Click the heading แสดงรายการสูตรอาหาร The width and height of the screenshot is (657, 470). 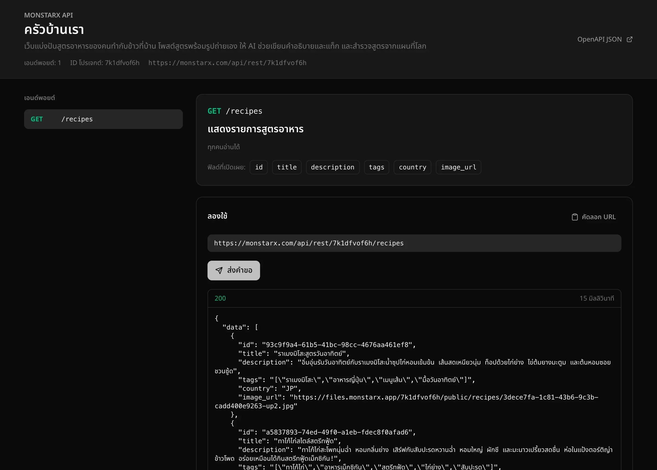coord(255,129)
